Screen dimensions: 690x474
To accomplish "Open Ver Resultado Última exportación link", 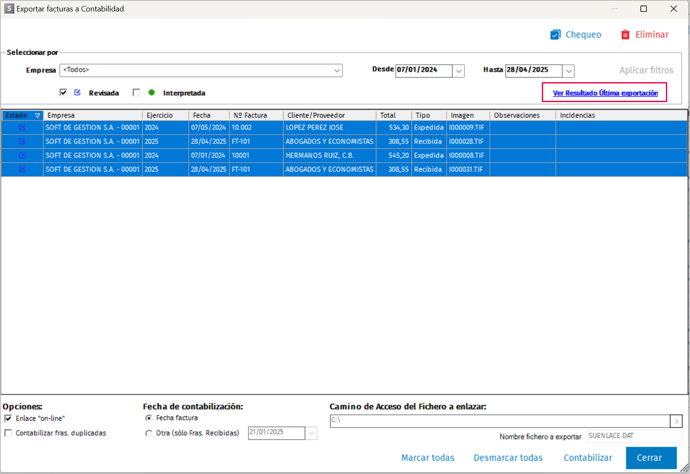I will click(x=605, y=93).
